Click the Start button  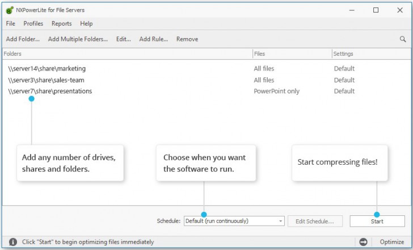[x=377, y=221]
